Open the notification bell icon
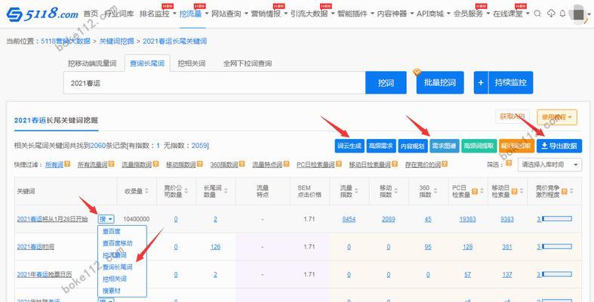The height and width of the screenshot is (302, 594). click(x=562, y=14)
